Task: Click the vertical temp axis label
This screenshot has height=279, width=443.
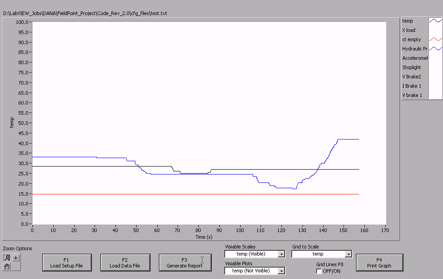Action: [12, 123]
